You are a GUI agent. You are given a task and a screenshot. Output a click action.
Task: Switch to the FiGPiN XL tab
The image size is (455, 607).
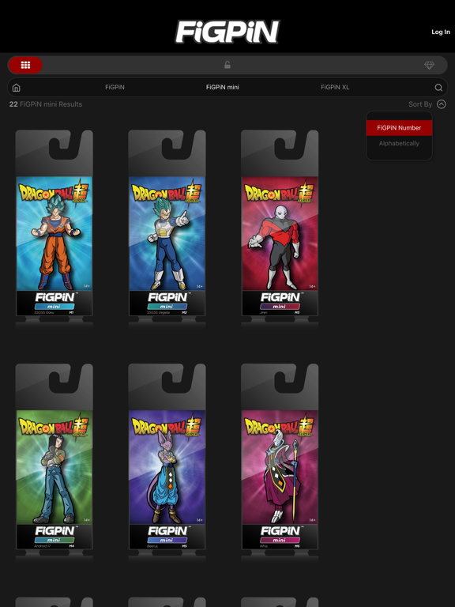point(335,88)
